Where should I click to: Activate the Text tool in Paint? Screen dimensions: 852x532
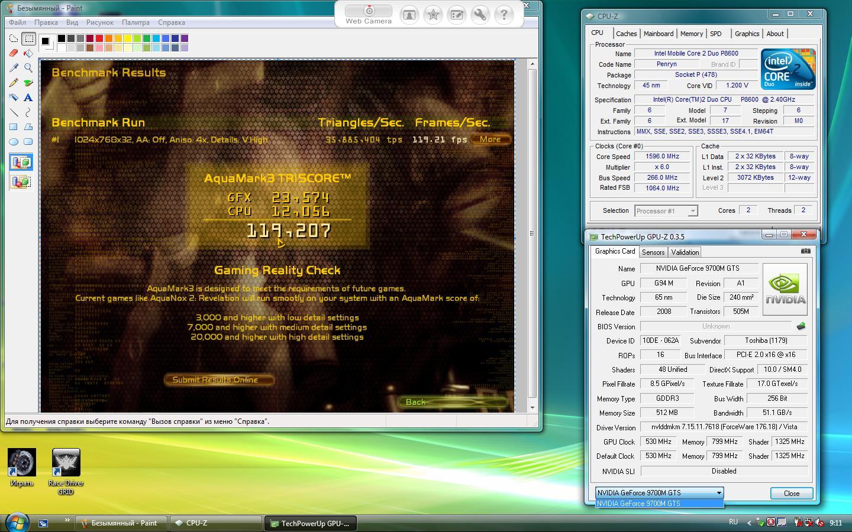(x=28, y=98)
